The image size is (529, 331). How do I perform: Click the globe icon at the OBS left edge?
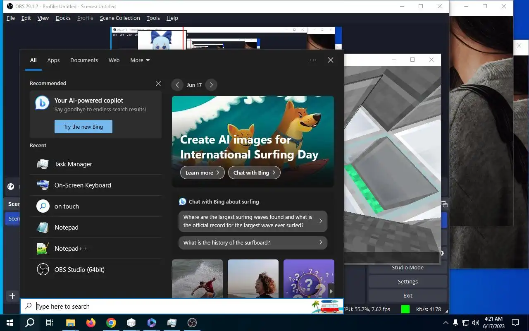pos(11,187)
